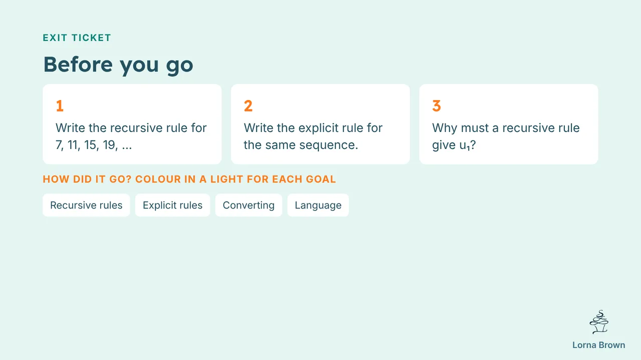Open question card 2 about explicit rule
Image resolution: width=641 pixels, height=360 pixels.
point(320,124)
